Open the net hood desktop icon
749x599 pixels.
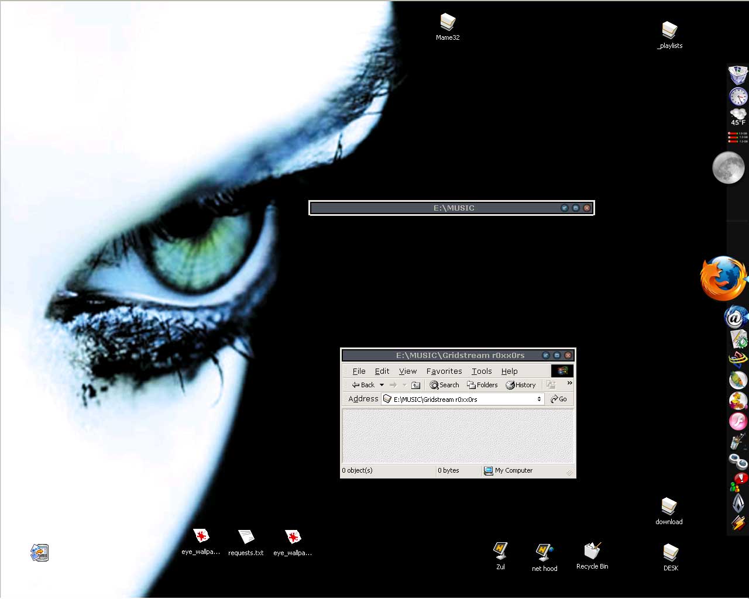point(544,557)
